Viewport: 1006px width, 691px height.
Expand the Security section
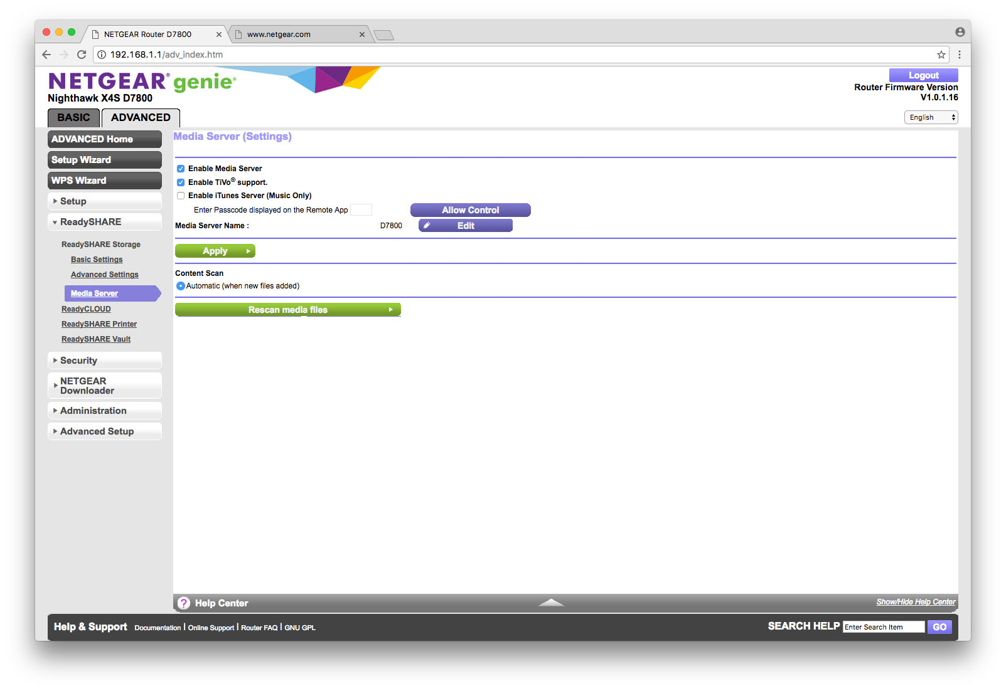pyautogui.click(x=104, y=361)
